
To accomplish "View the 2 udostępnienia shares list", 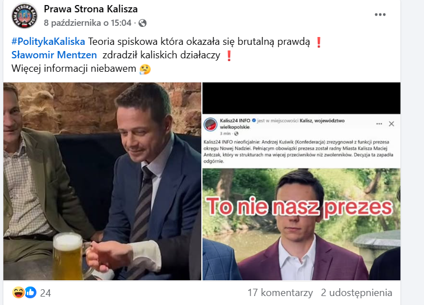I will [356, 293].
